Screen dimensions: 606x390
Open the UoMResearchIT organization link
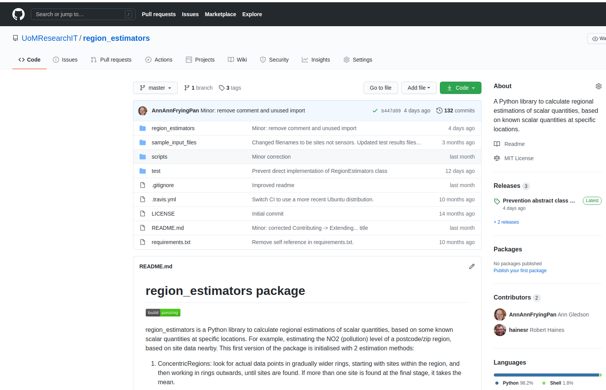(50, 38)
